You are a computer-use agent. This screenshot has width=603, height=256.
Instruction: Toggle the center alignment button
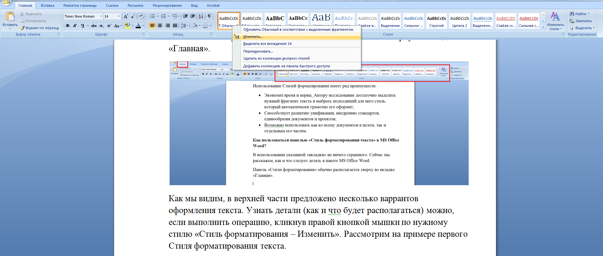point(160,26)
